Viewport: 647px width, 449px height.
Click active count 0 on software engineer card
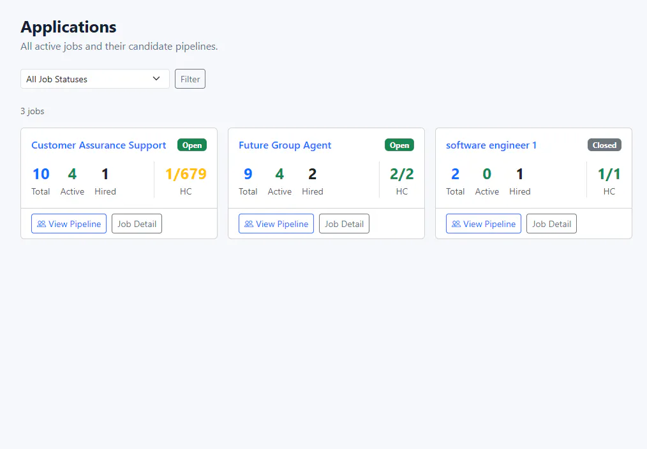click(x=487, y=174)
